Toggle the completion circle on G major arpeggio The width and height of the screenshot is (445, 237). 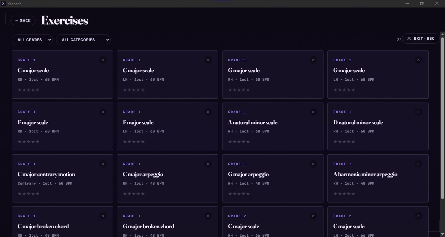click(313, 164)
